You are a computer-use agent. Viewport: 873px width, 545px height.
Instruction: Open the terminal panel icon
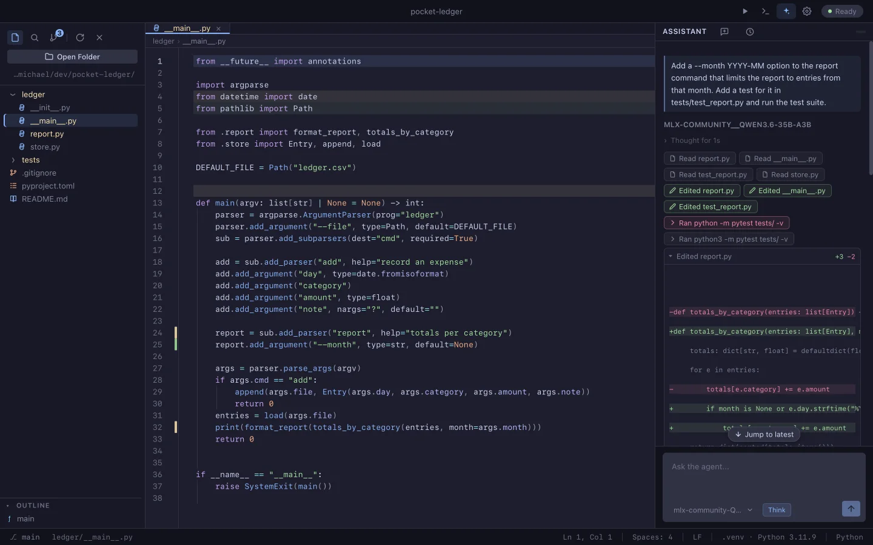[765, 11]
